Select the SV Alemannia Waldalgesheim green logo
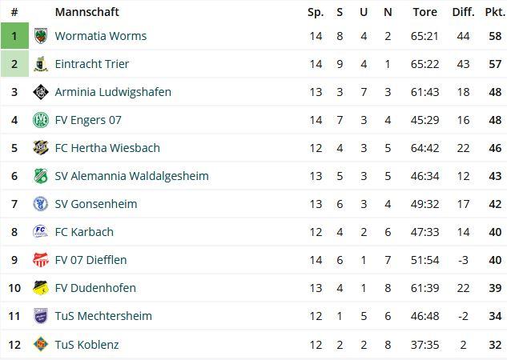 click(41, 176)
